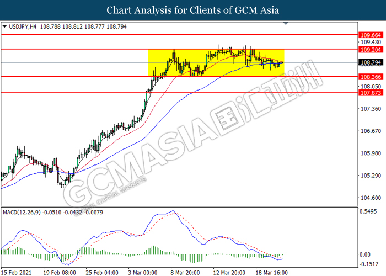Click the 3 Mar 00:00 time label
Image resolution: width=386 pixels, height=276 pixels.
point(142,273)
